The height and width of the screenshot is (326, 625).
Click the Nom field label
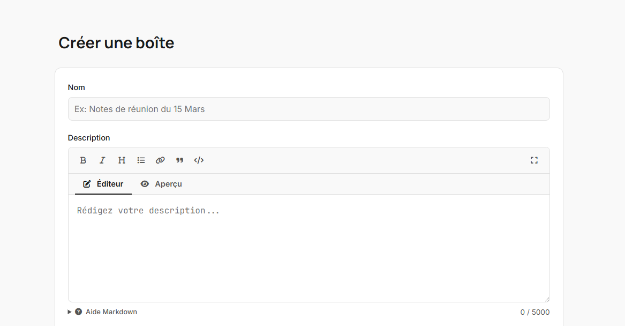coord(77,87)
